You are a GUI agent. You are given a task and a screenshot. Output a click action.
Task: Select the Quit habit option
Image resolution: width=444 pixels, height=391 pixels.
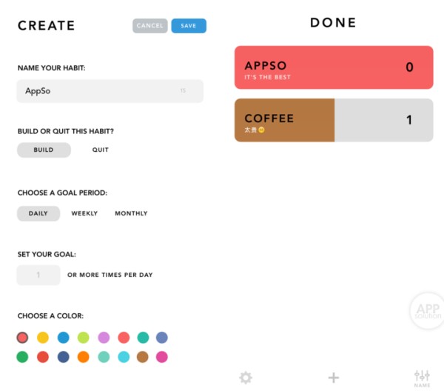[101, 150]
